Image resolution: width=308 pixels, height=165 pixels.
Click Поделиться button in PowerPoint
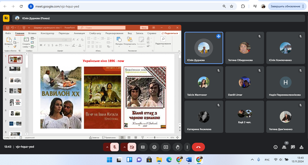pos(169,33)
